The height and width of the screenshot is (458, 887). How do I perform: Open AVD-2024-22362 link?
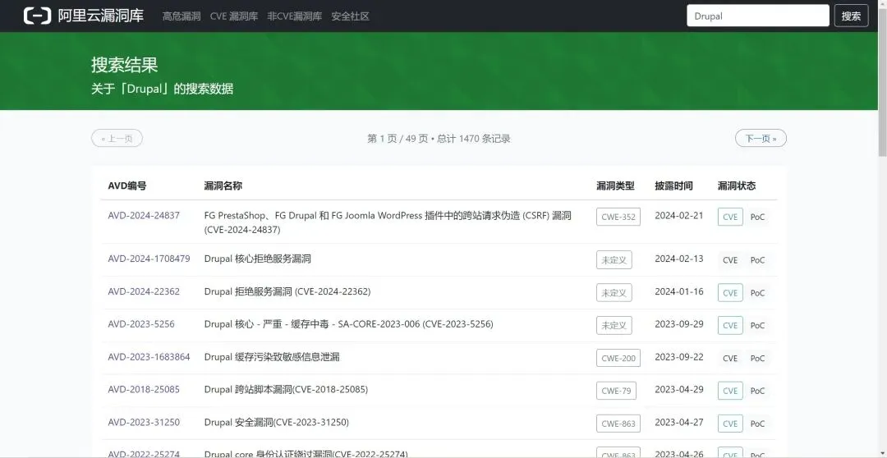[144, 291]
